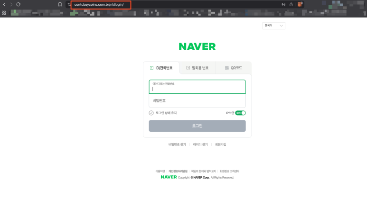Viewport: 367px width, 199px height.
Task: Switch to the 일회용 번호 tab
Action: (x=197, y=68)
